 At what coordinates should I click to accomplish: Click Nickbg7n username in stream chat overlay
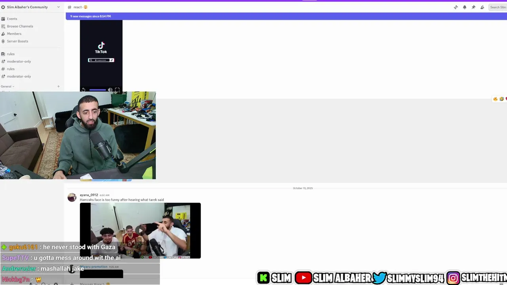pos(16,279)
